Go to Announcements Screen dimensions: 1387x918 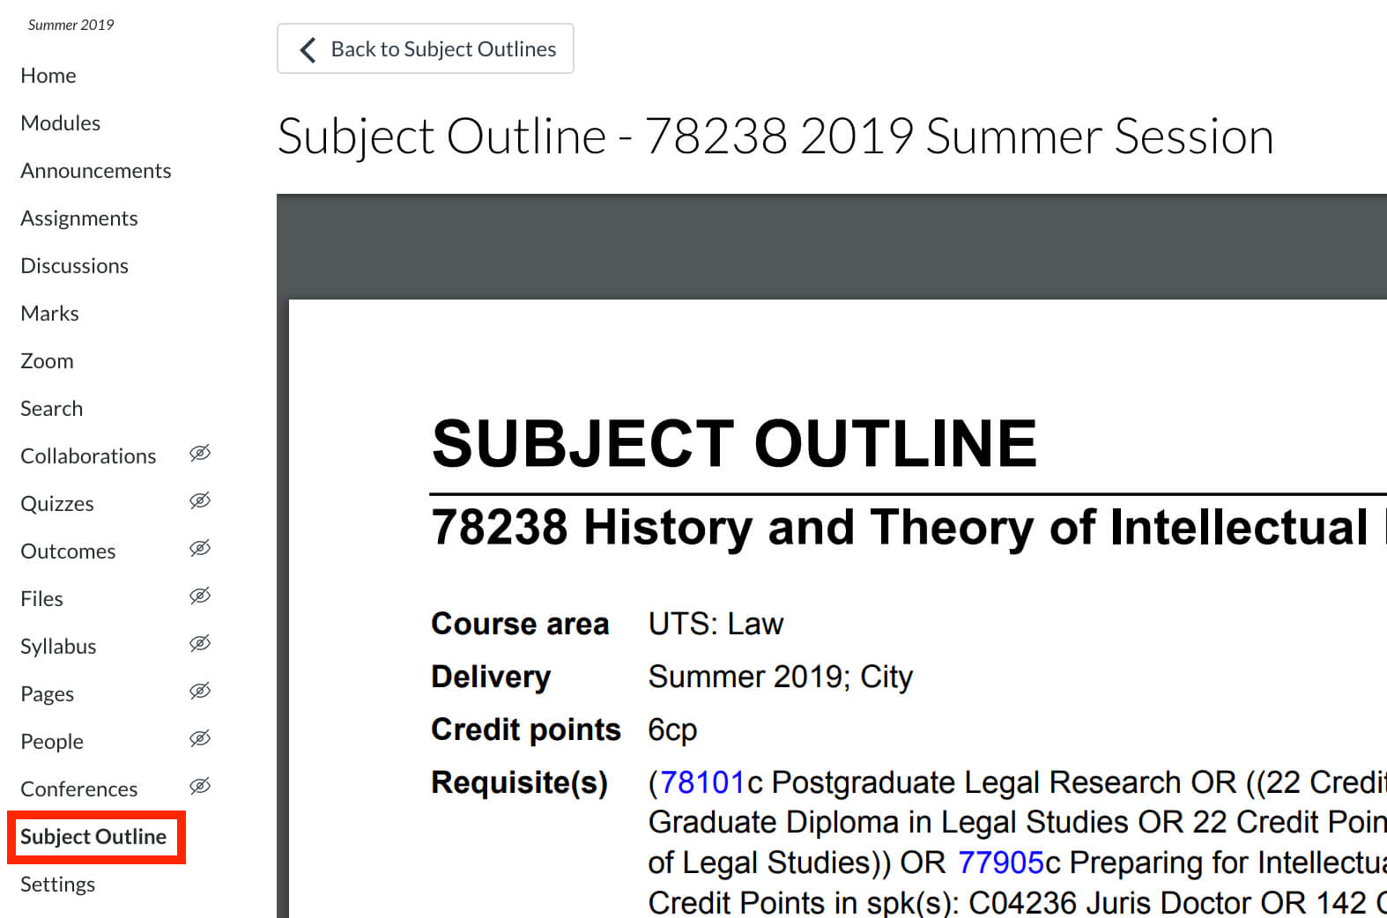click(x=96, y=171)
